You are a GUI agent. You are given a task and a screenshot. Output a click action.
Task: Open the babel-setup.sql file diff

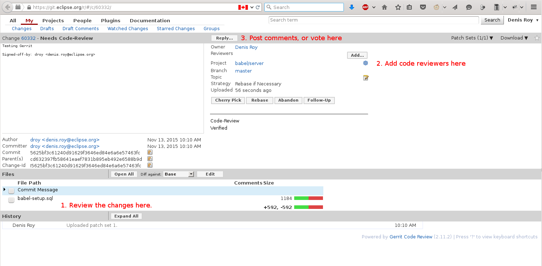[x=35, y=198]
